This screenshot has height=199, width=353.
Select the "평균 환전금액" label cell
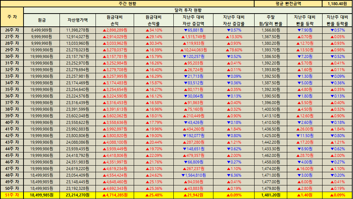point(288,3)
